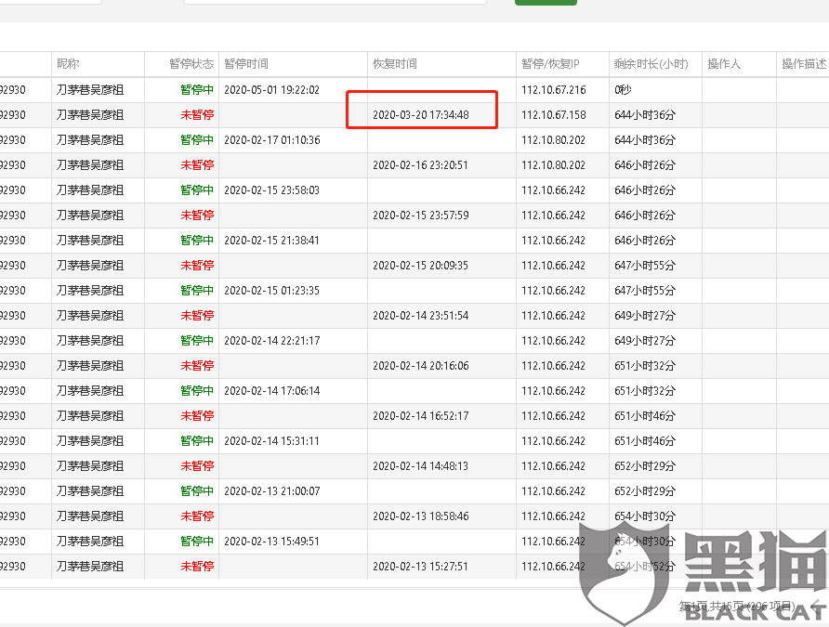The width and height of the screenshot is (829, 627).
Task: Select pause time 2020-05-01 19:22:02
Action: pyautogui.click(x=271, y=90)
